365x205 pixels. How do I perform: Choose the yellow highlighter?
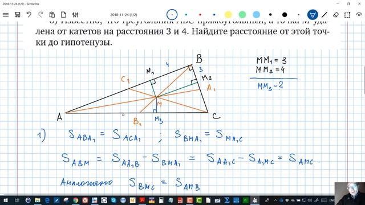(x=228, y=15)
